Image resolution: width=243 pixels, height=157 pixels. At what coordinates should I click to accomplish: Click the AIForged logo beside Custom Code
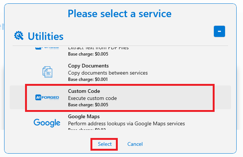(47, 97)
